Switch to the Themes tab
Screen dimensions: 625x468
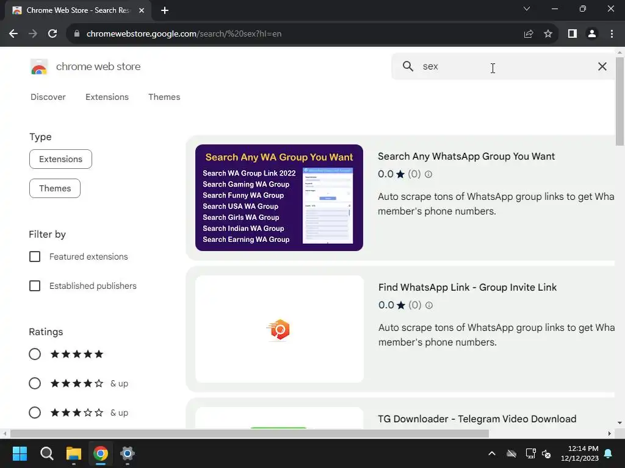pos(164,97)
